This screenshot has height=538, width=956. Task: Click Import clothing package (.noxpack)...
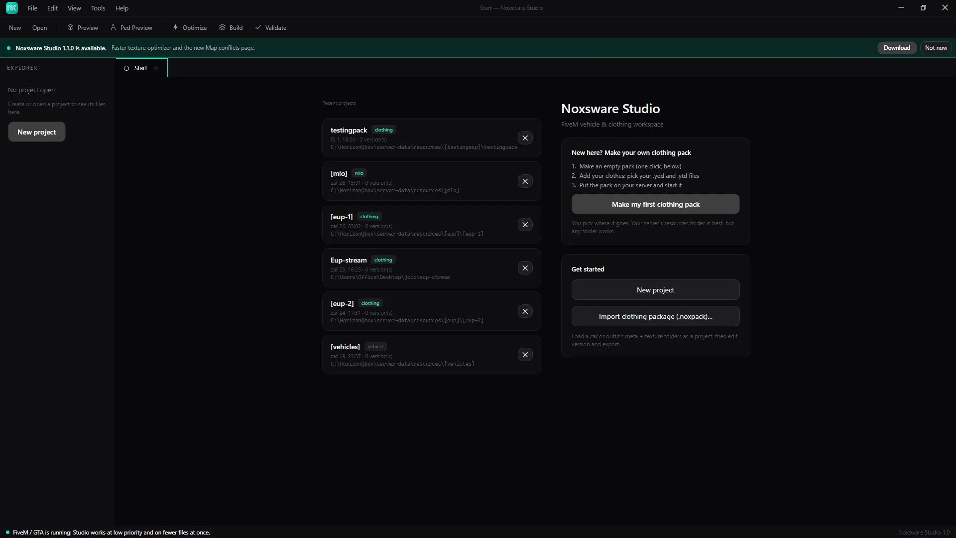tap(655, 316)
